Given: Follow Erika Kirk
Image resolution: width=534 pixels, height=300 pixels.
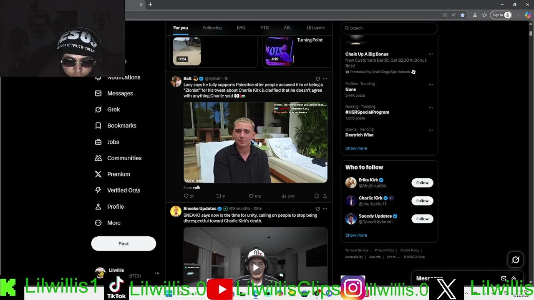Looking at the screenshot, I should pyautogui.click(x=422, y=183).
